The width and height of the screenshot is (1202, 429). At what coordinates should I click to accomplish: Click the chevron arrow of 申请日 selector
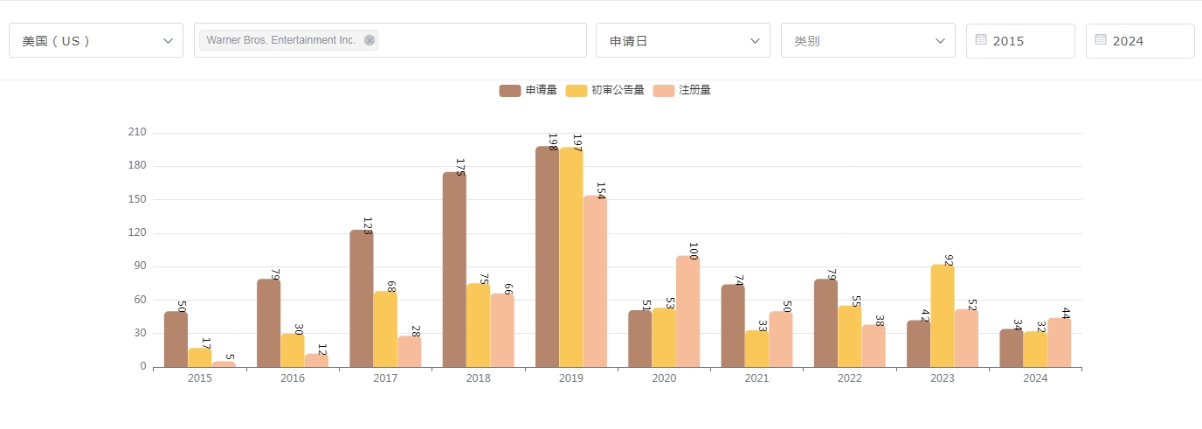(755, 41)
